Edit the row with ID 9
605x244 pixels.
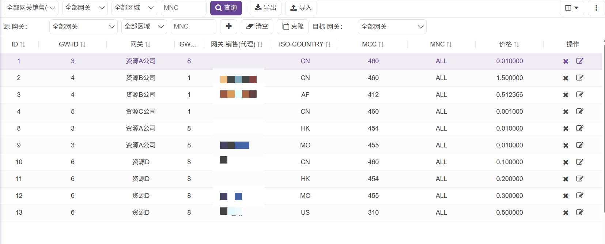pos(580,145)
